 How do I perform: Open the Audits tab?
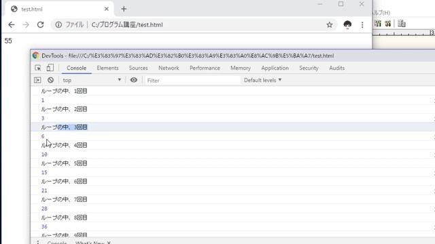point(337,68)
